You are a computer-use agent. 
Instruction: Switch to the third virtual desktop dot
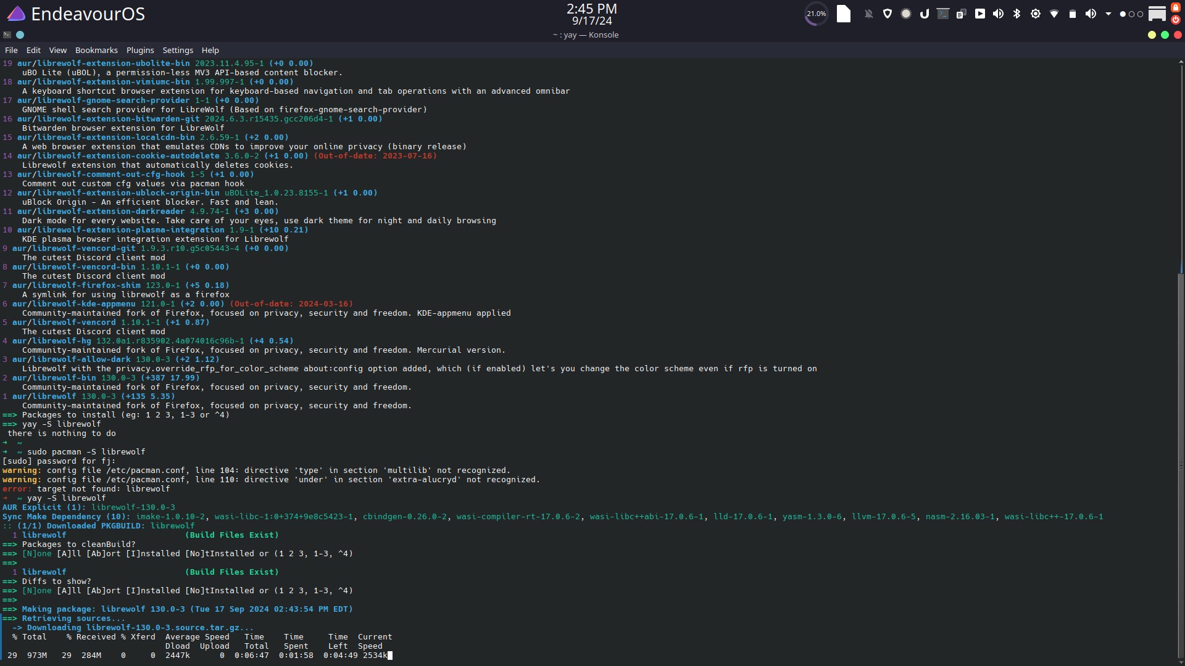(1140, 14)
